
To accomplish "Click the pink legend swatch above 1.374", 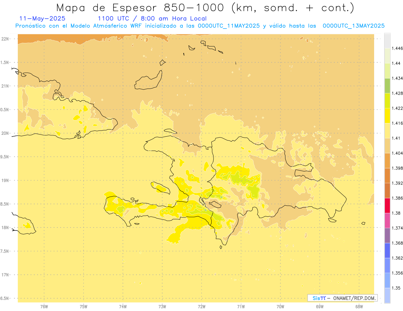I will coord(387,220).
